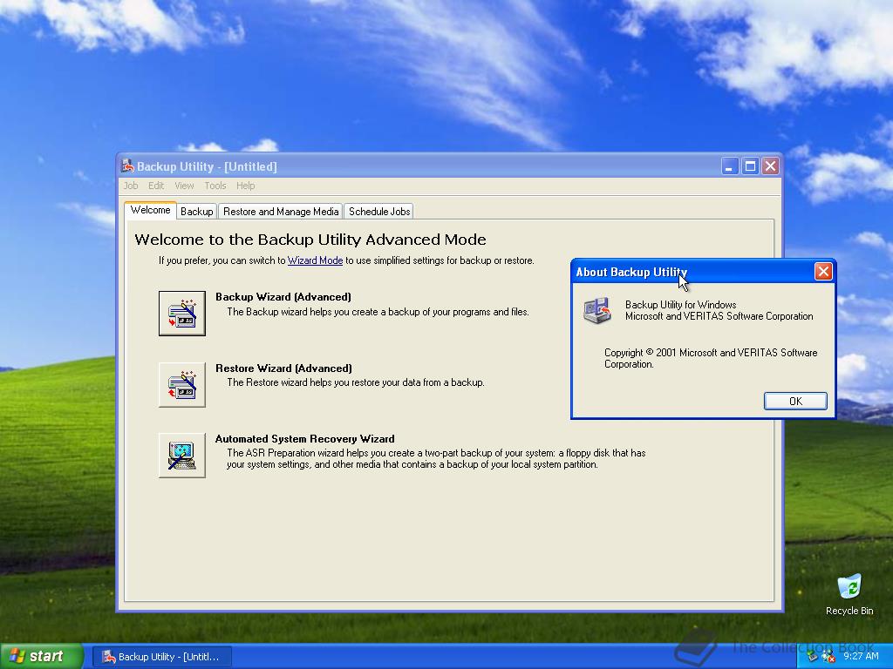Click the Windows start button
Image resolution: width=893 pixels, height=669 pixels.
coord(42,656)
